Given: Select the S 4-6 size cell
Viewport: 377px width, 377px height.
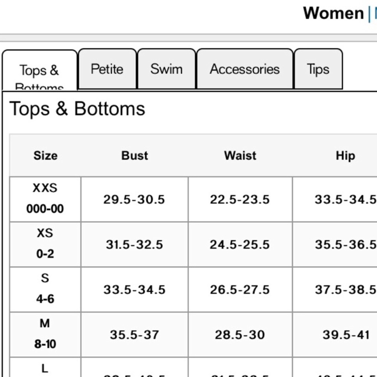Looking at the screenshot, I should [45, 289].
